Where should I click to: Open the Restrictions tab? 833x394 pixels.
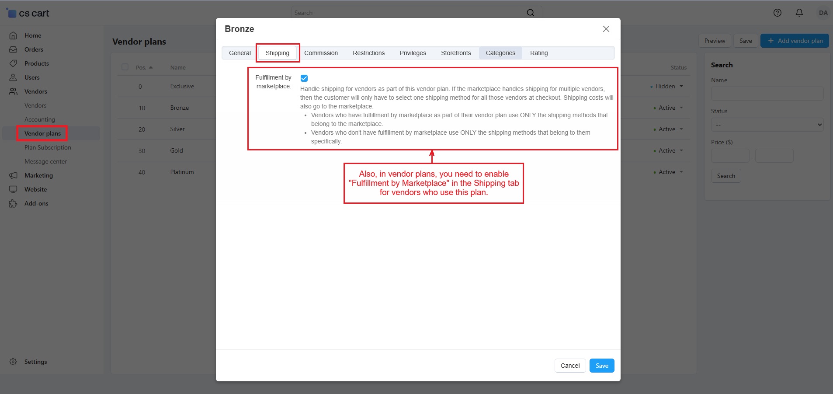(x=368, y=53)
